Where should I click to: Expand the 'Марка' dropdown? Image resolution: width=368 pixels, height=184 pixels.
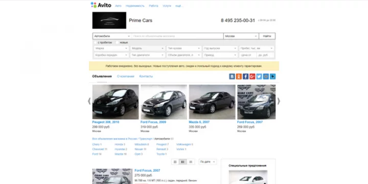(111, 49)
